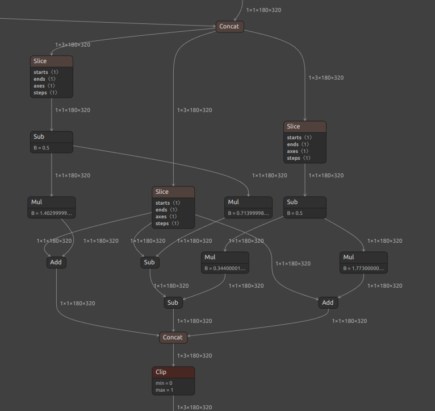Screen dimensions: 435x411
Task: Click the 1×3×180×320 label below Clip
Action: point(195,408)
